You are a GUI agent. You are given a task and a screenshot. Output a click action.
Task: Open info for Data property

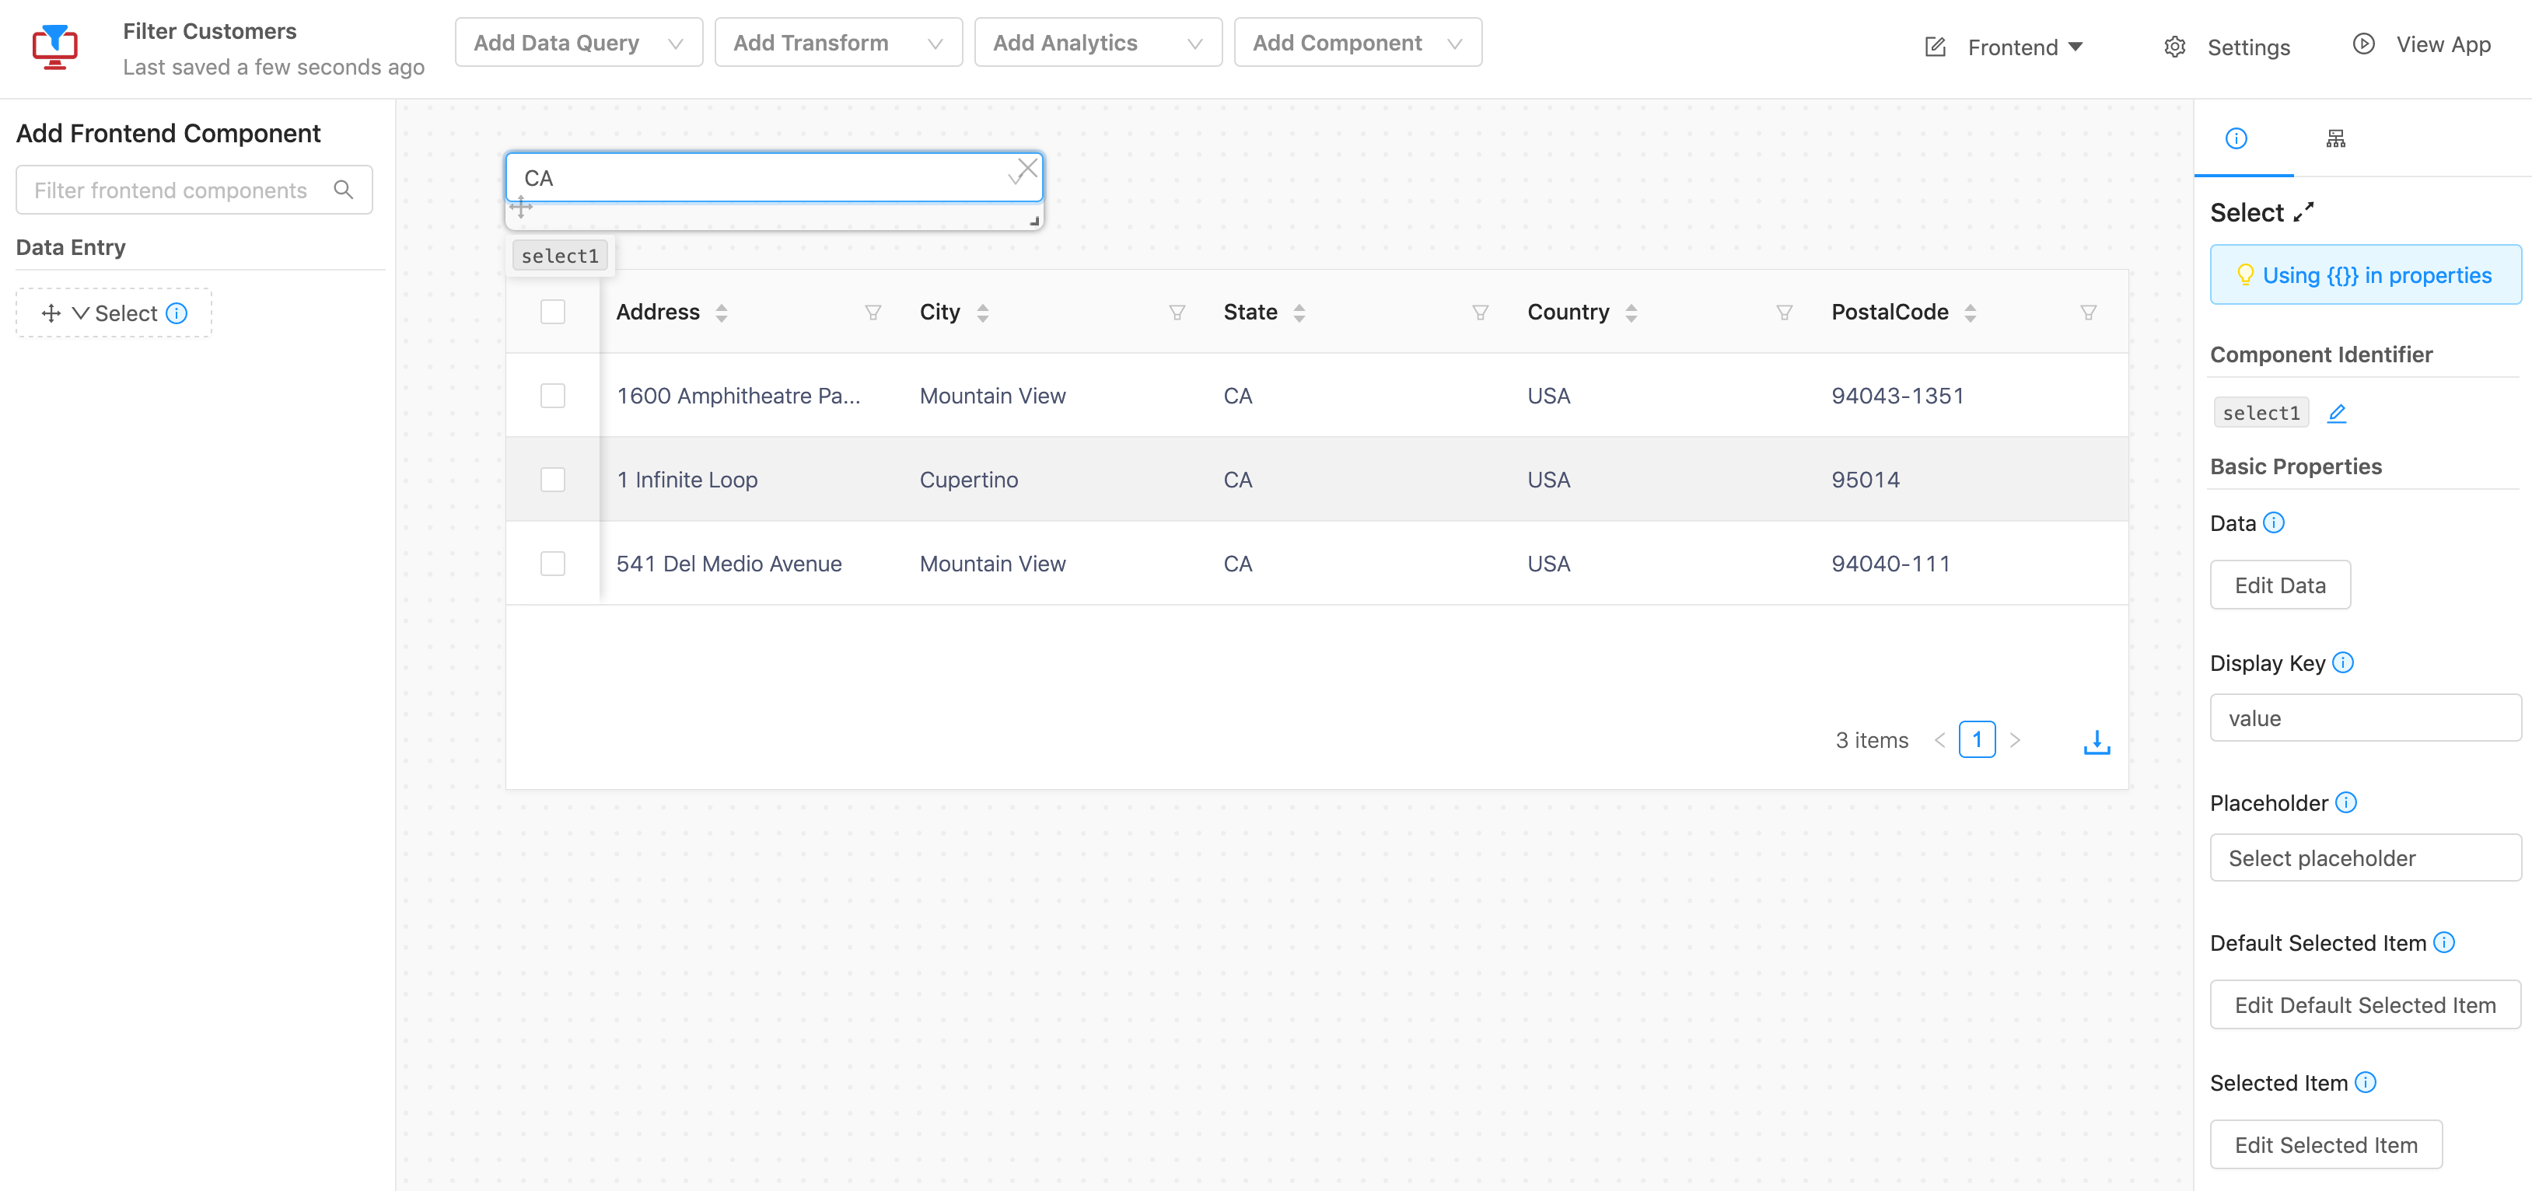(x=2274, y=522)
